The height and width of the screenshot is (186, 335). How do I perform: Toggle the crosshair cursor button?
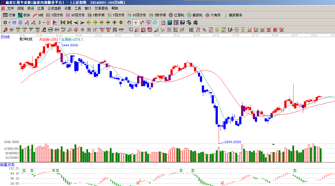pos(136,22)
